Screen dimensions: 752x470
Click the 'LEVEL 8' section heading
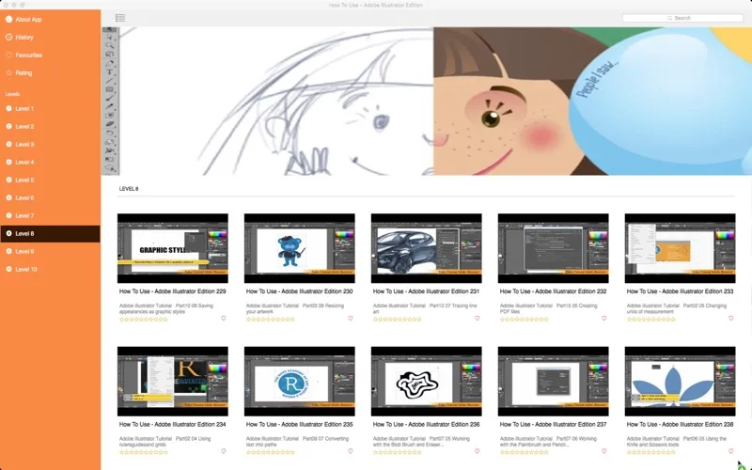pyautogui.click(x=129, y=189)
